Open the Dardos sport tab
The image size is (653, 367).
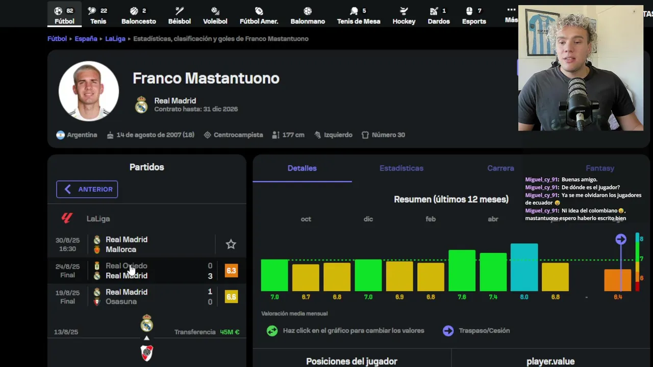coord(438,16)
